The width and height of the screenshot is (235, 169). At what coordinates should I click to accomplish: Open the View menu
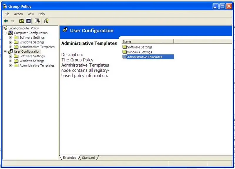pos(31,14)
